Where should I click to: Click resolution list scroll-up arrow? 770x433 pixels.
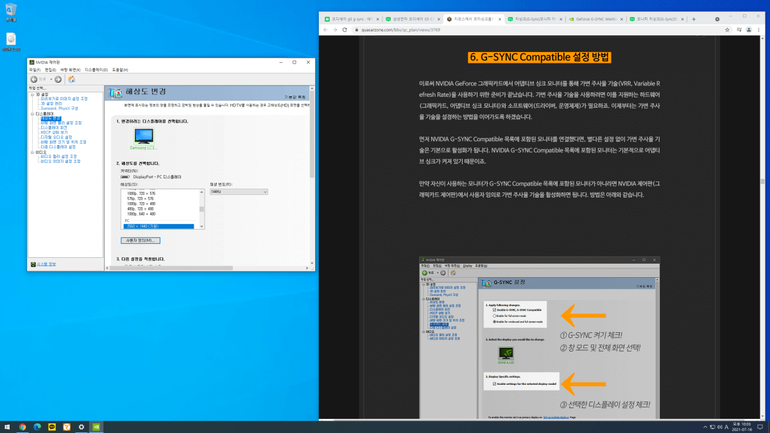[x=202, y=192]
